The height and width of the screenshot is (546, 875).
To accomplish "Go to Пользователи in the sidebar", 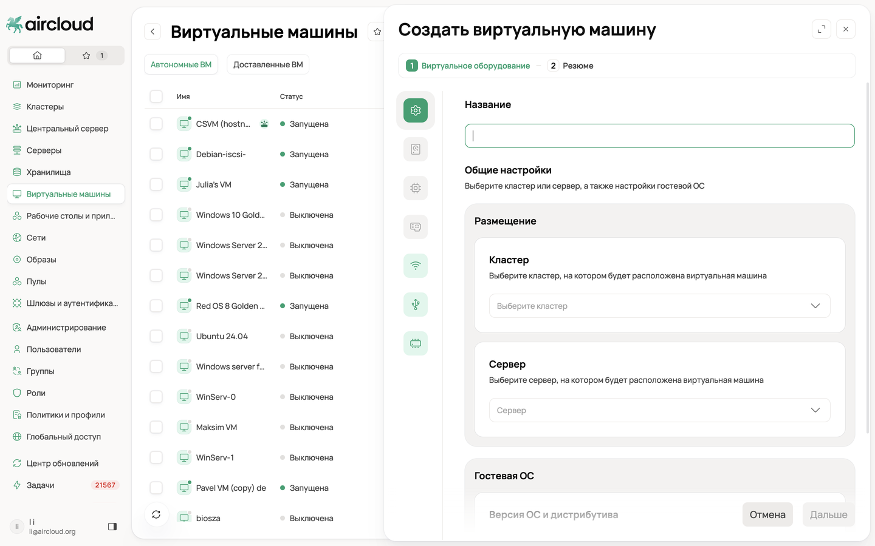I will tap(66, 349).
